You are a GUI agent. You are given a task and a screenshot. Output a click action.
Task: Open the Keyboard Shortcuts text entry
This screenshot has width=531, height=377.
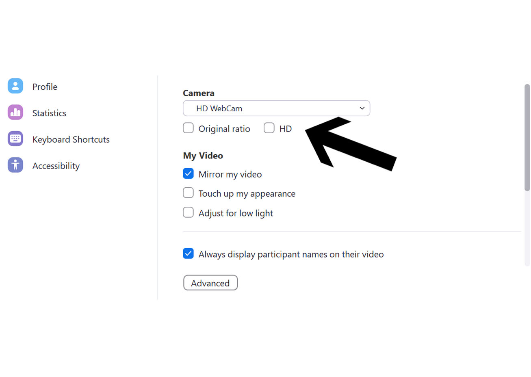(x=71, y=140)
